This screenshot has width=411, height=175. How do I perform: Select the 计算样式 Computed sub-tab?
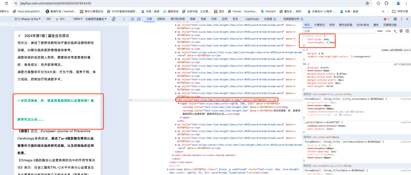pos(320,25)
